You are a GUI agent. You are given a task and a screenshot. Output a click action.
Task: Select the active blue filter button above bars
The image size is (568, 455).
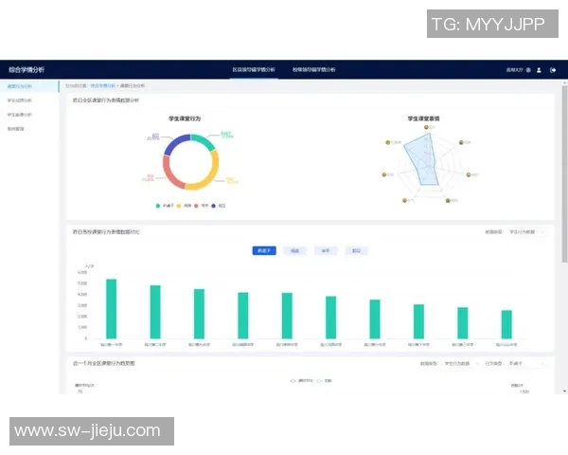(264, 251)
